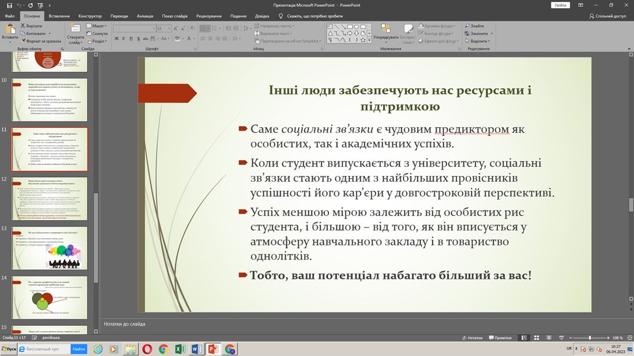Select slide 13 thumbnail with colorful speech bubbles

coord(49,248)
